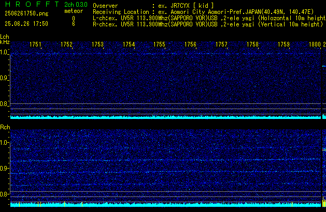Click the 1.0 kHz label on Lch axis
This screenshot has height=212, width=326.
coord(4,52)
